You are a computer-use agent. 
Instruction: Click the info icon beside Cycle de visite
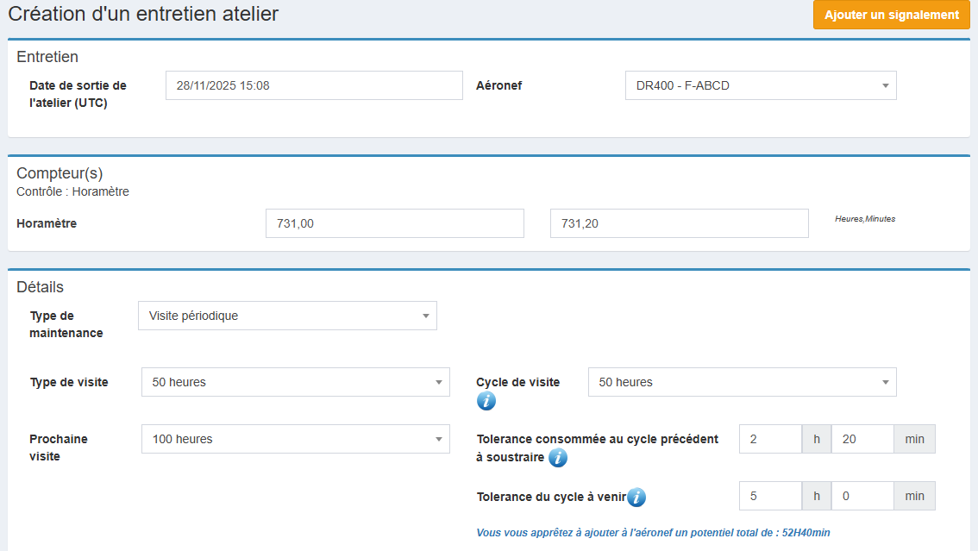point(485,400)
